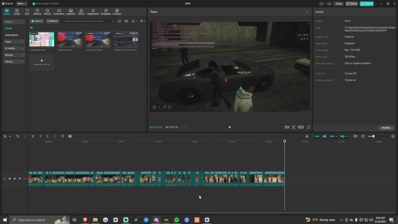
Task: Open the Player panel menu icon
Action: click(x=307, y=12)
